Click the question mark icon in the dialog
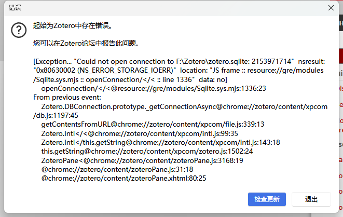The image size is (343, 217). click(x=19, y=30)
